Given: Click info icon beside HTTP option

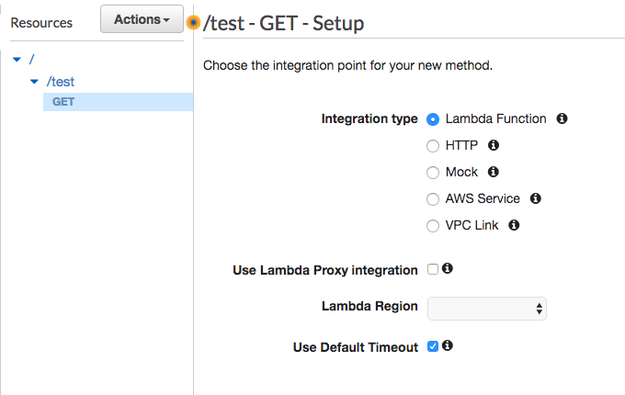Looking at the screenshot, I should pos(494,145).
